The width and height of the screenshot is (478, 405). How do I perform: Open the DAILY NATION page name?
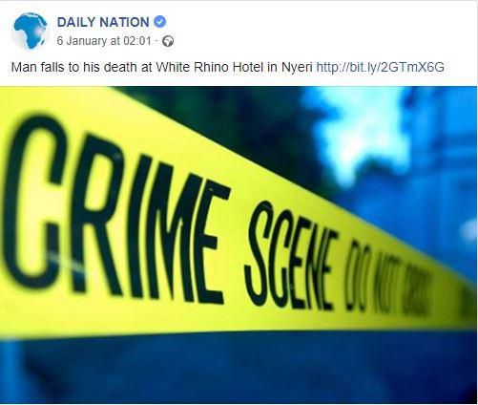[x=103, y=22]
